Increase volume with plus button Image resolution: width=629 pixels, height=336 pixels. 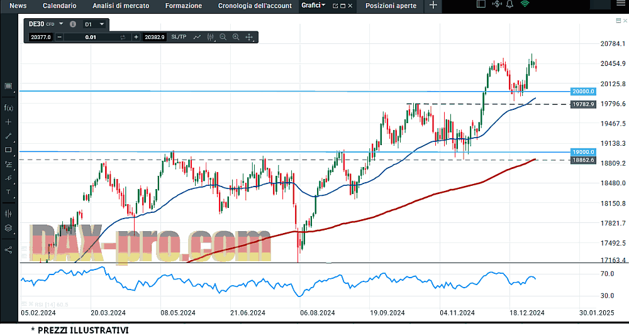[136, 37]
